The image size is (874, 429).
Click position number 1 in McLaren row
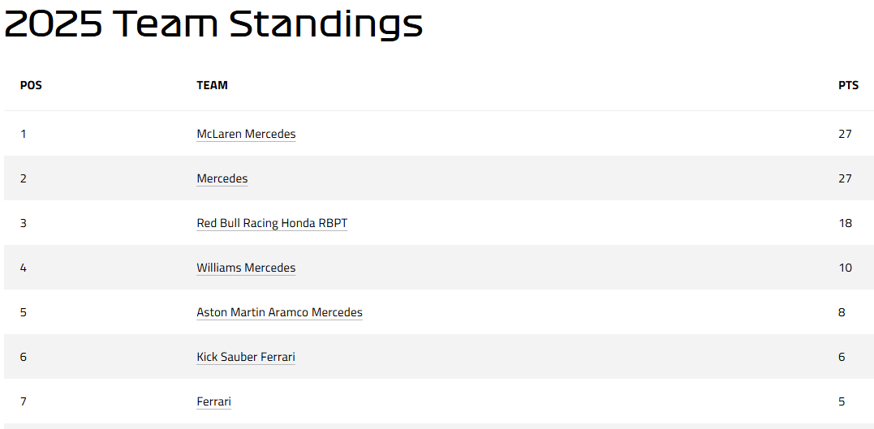pyautogui.click(x=23, y=135)
